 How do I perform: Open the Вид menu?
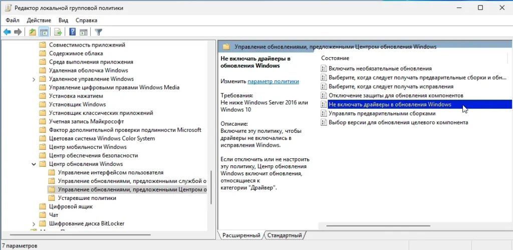click(63, 20)
